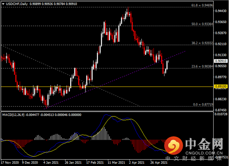This screenshot has height=166, width=229.
Task: Select the purple dashed ascending trendline
Action: point(114,80)
